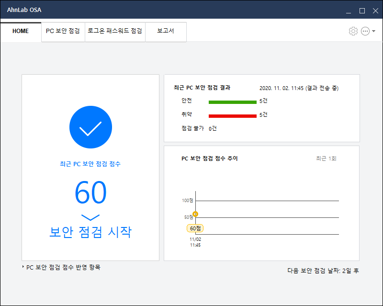Click the red 취약 progress bar

233,115
